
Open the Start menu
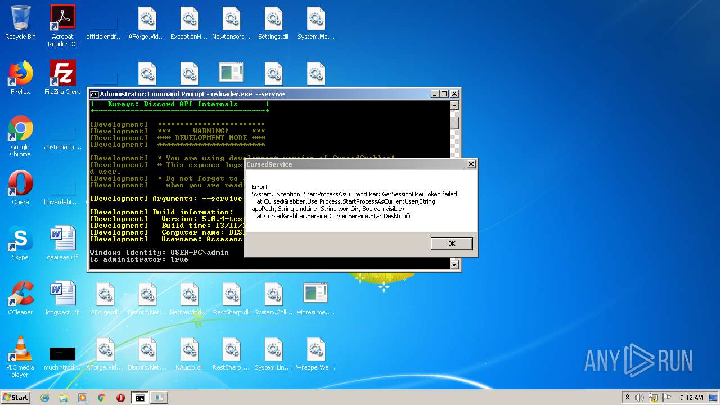(15, 397)
